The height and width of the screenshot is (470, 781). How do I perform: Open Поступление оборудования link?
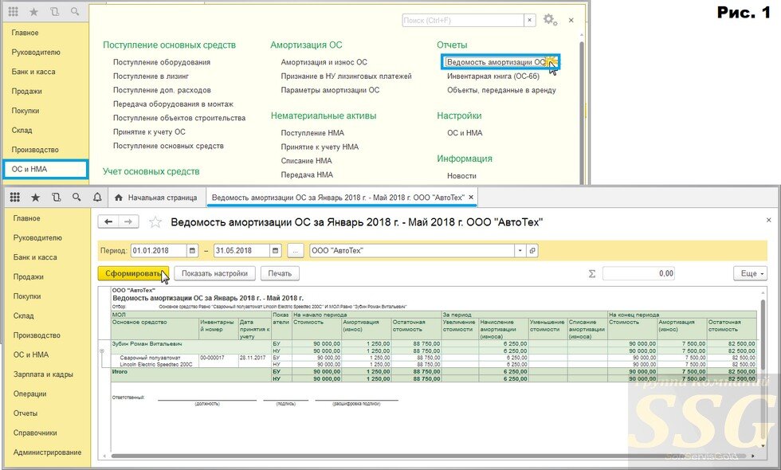tap(161, 62)
